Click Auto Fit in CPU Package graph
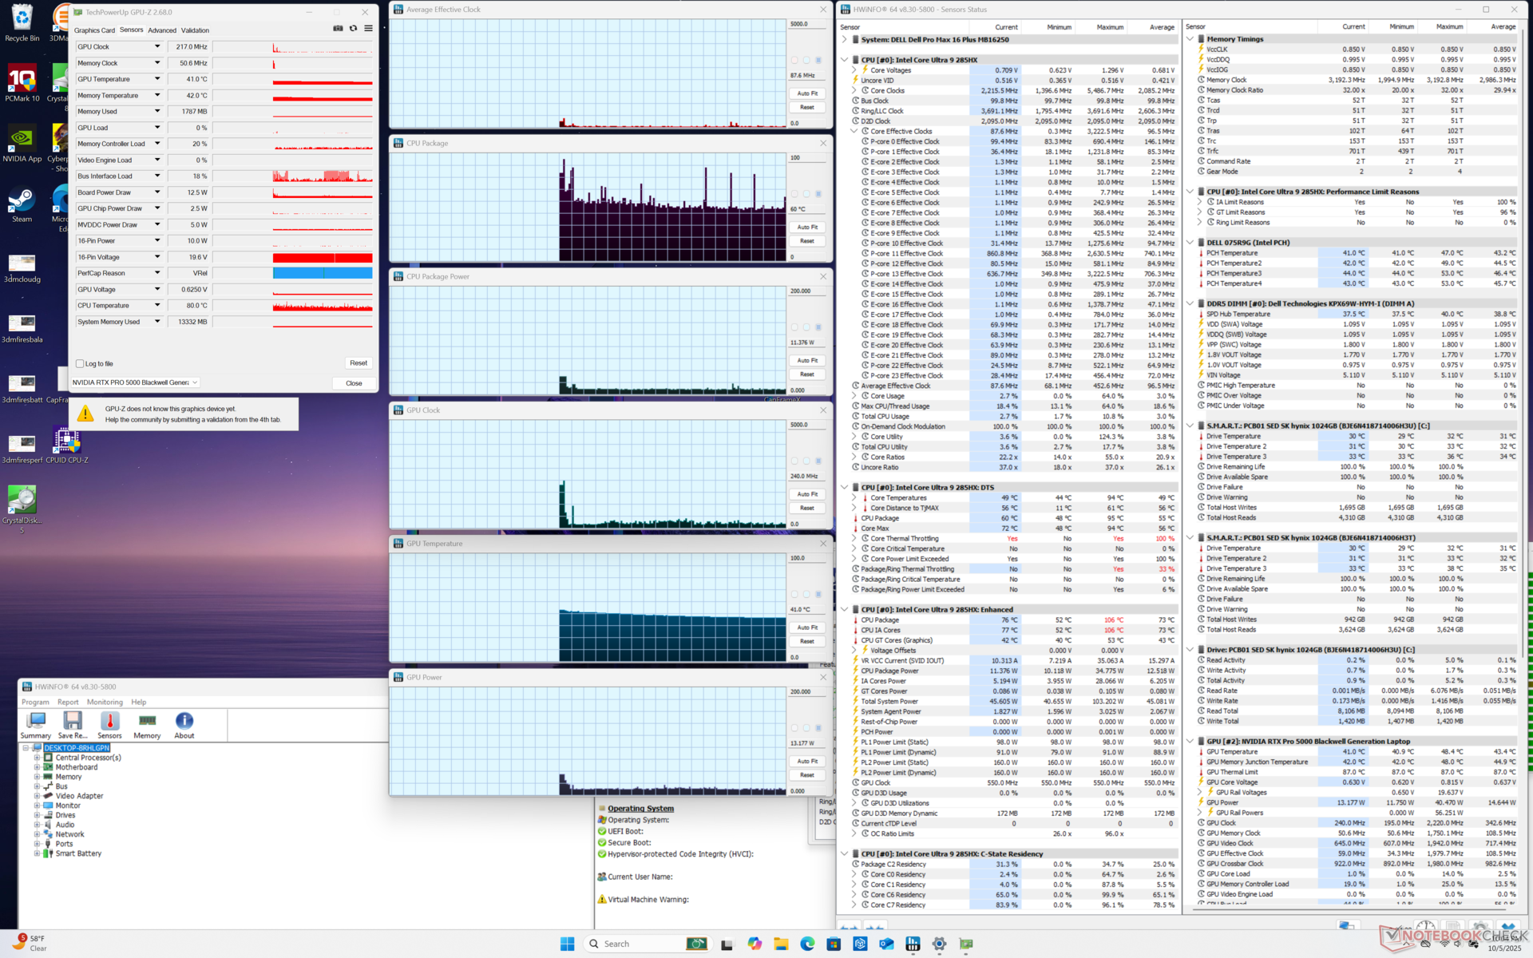Image resolution: width=1533 pixels, height=958 pixels. (807, 228)
